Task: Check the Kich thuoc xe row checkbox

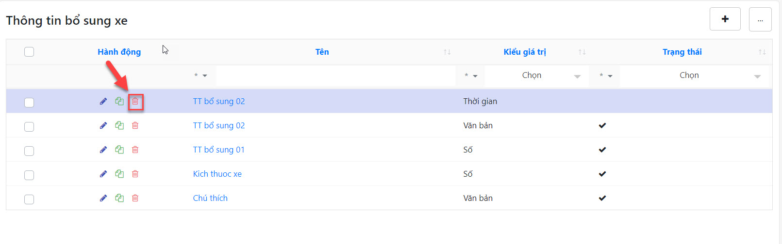Action: [x=29, y=175]
